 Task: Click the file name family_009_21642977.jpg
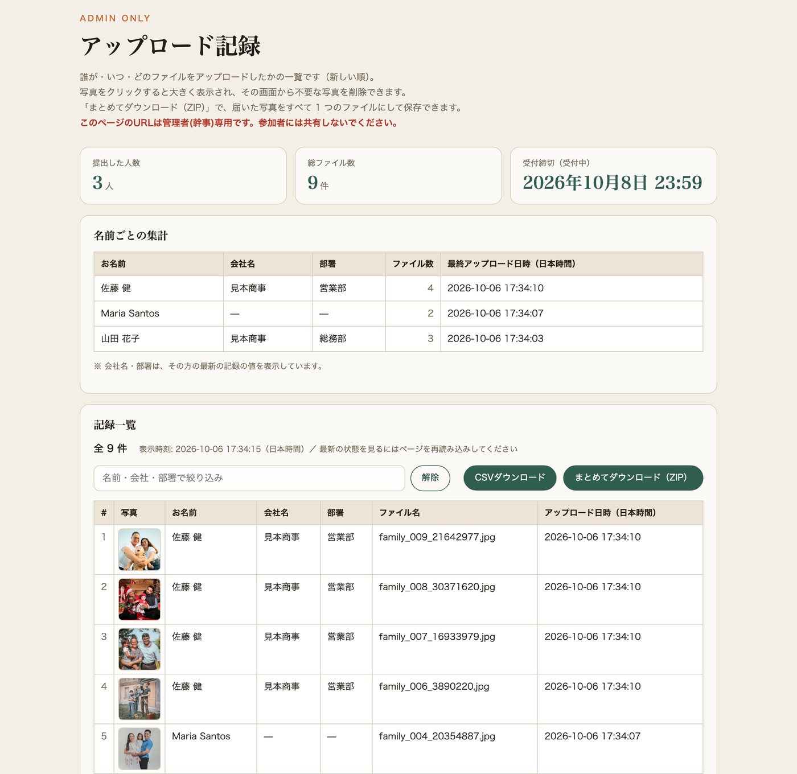pyautogui.click(x=437, y=537)
